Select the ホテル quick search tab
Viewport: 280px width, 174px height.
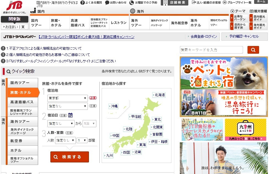[x=23, y=150]
